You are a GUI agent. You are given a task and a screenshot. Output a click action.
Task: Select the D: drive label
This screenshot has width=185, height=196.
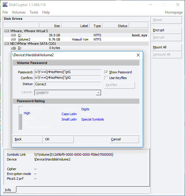(19, 48)
